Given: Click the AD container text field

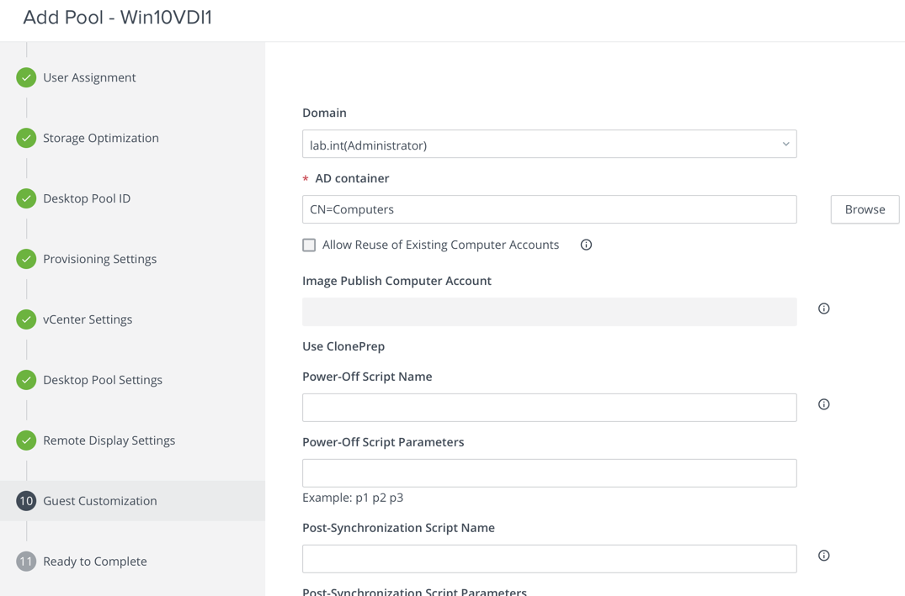Looking at the screenshot, I should click(x=548, y=209).
